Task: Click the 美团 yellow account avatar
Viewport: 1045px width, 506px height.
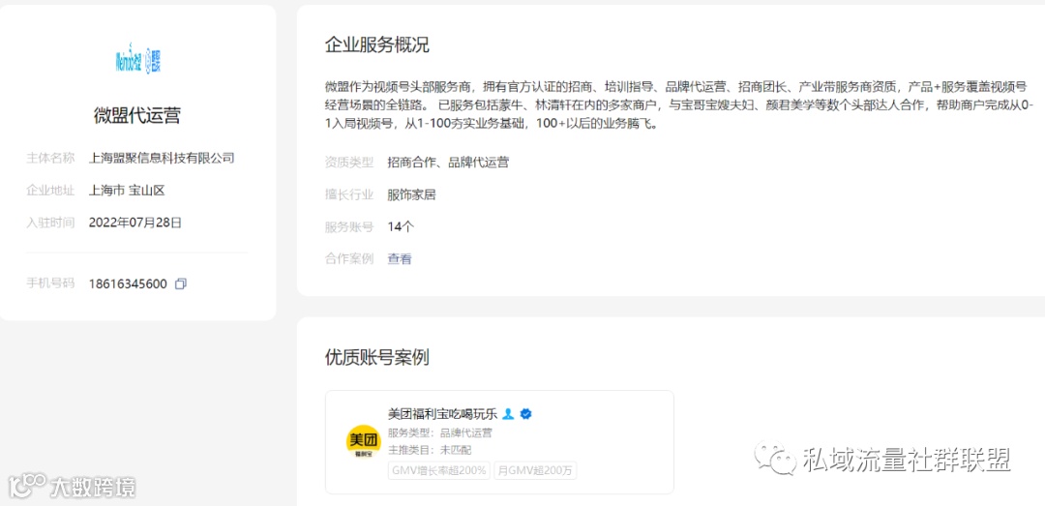Action: tap(363, 442)
